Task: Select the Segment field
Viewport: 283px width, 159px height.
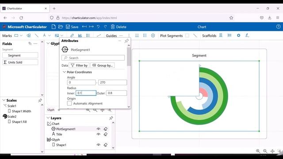Action: (20, 55)
